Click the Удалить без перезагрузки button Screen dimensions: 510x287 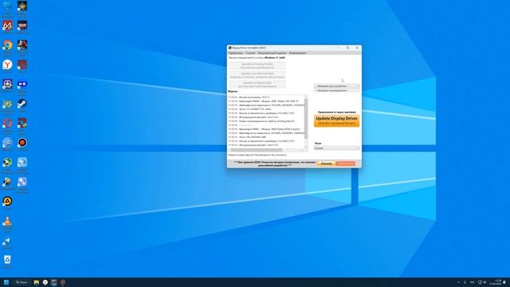tap(257, 75)
